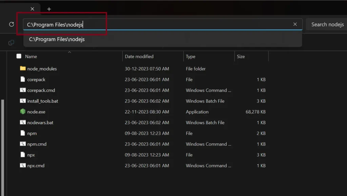Screen dimensions: 347x196
Task: Sort files by Date modified header
Action: [x=139, y=56]
